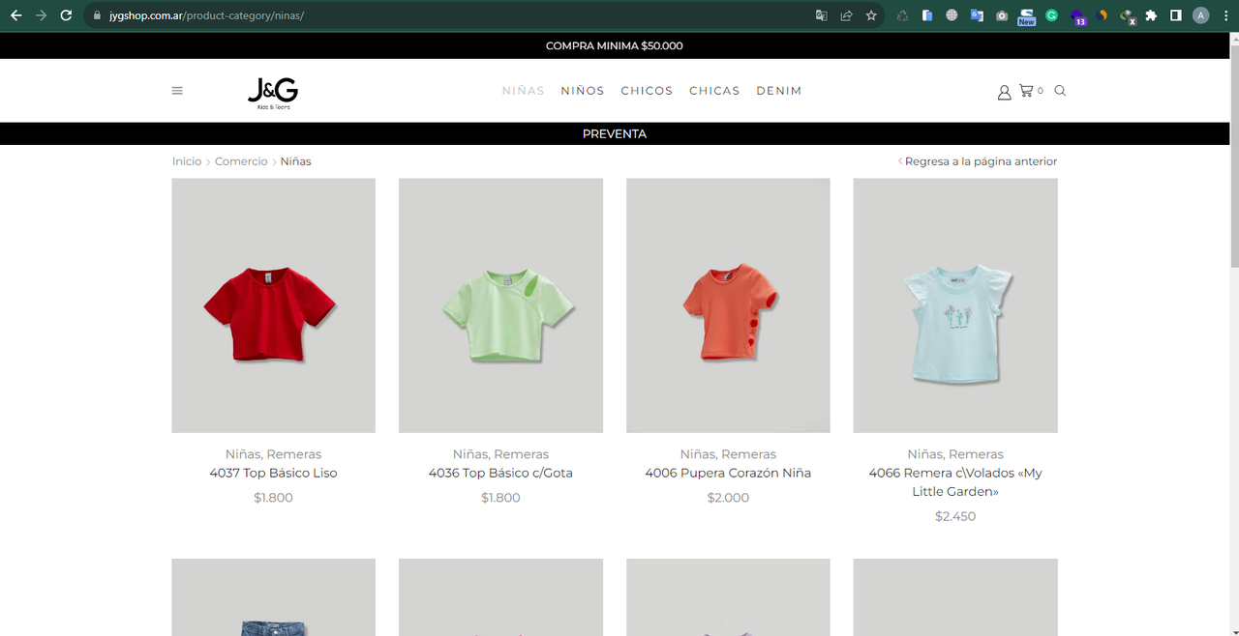Open the Grammarly extension icon
1239x636 pixels.
pos(1051,15)
